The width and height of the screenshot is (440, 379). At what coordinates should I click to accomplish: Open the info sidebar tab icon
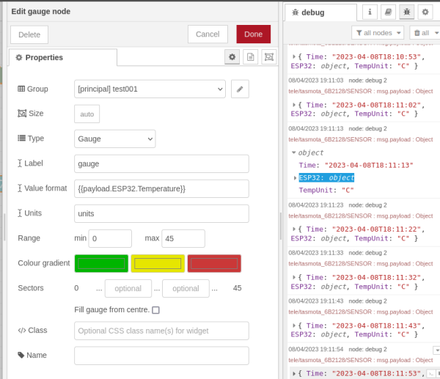(370, 12)
